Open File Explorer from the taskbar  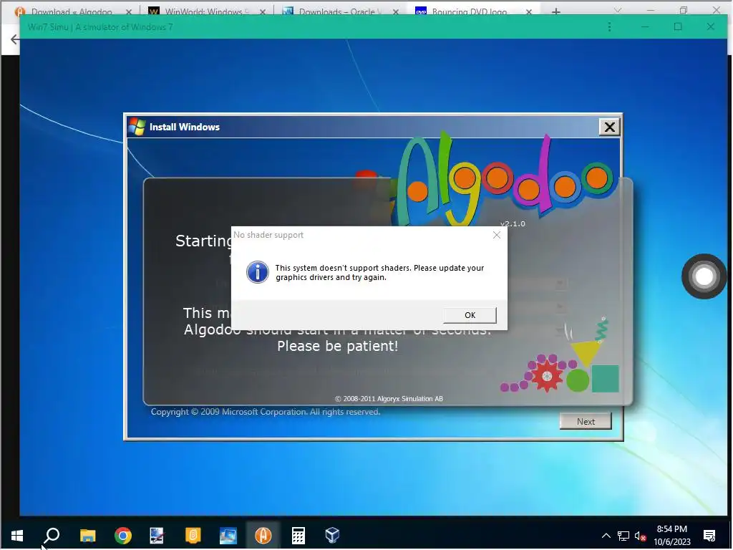tap(87, 535)
